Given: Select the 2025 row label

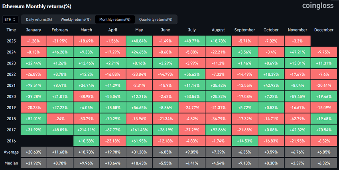Looking at the screenshot, I should [11, 40].
